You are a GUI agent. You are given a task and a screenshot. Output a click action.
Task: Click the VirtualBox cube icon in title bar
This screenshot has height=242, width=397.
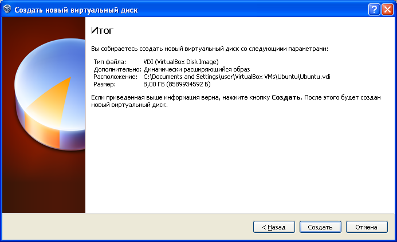point(7,9)
